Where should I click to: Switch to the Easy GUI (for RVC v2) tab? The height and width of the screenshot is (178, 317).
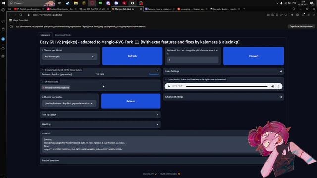pyautogui.click(x=93, y=9)
